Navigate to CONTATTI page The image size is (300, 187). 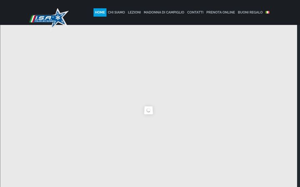tap(195, 12)
